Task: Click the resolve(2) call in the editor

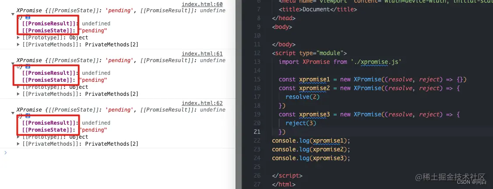Action: click(303, 97)
